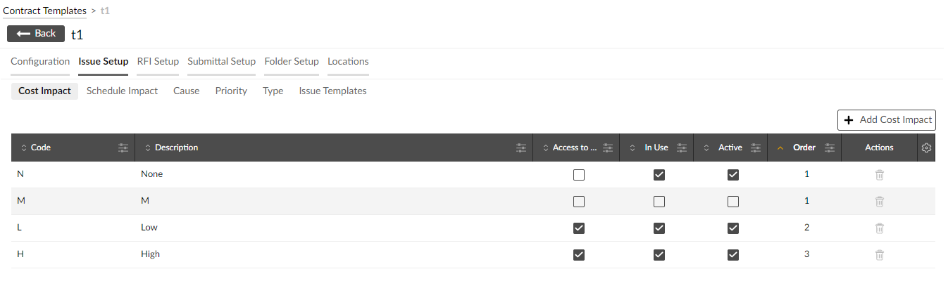
Task: Toggle sort arrow on Order column
Action: coord(780,148)
